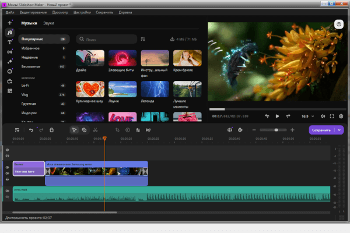Screen dimensions: 350x233
Task: Click the timeline zoom slider handle
Action: coord(276,130)
